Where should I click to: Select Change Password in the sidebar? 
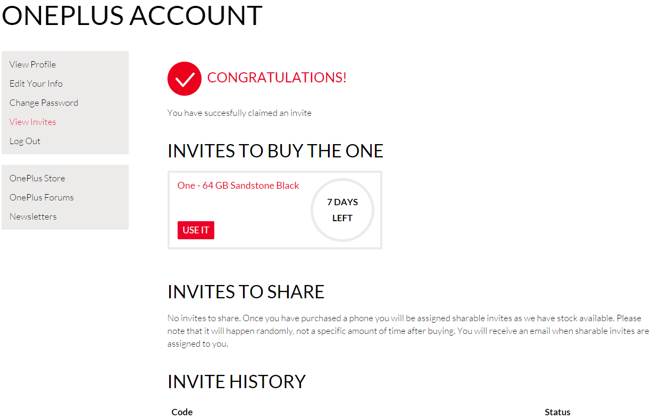44,103
